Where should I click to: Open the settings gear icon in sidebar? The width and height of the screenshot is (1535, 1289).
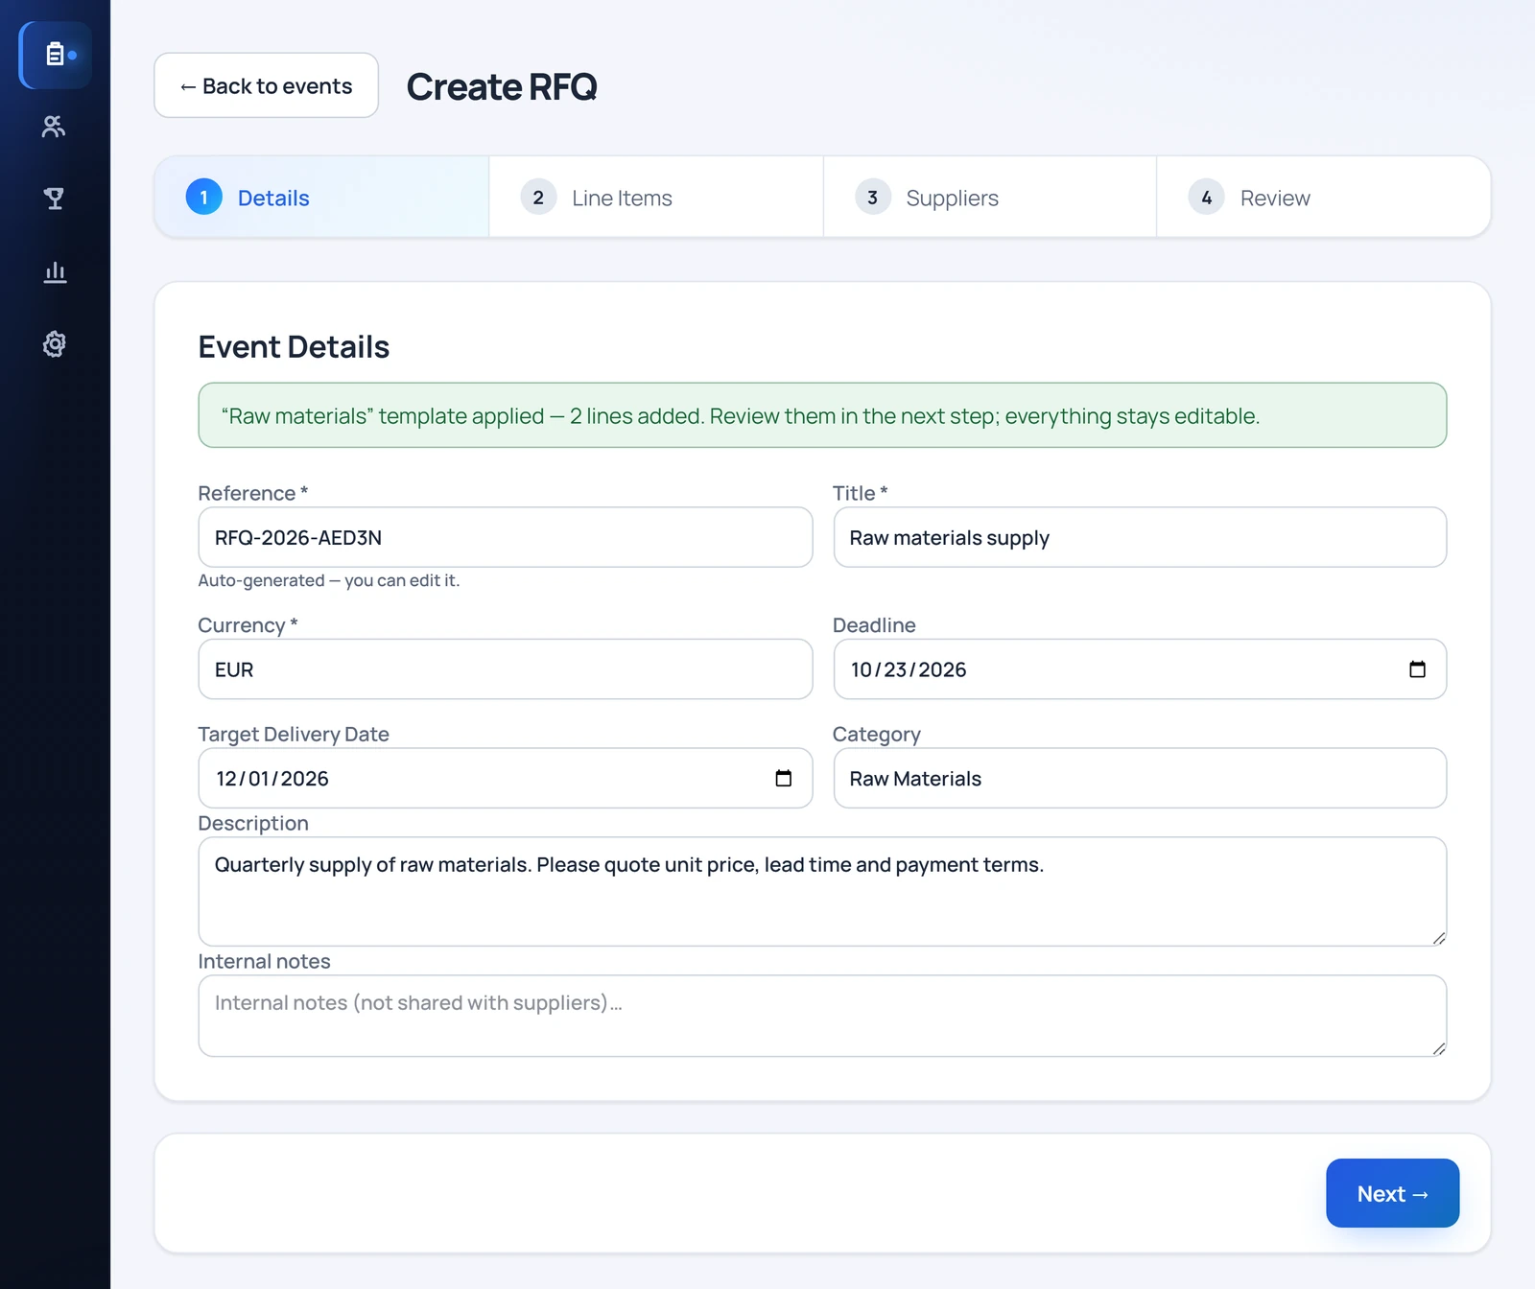(x=55, y=343)
